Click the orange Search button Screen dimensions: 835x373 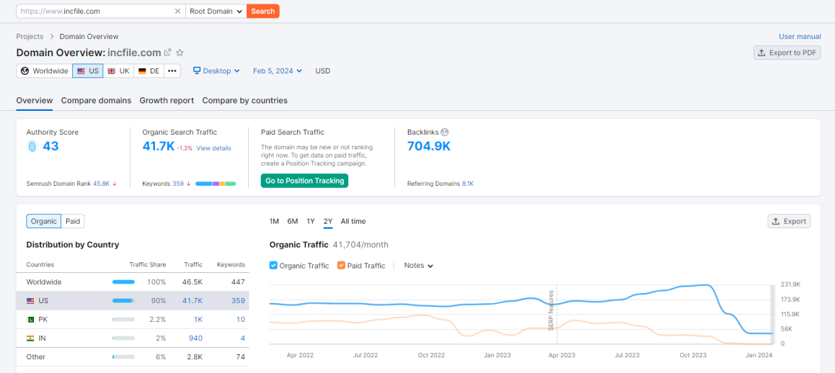263,12
